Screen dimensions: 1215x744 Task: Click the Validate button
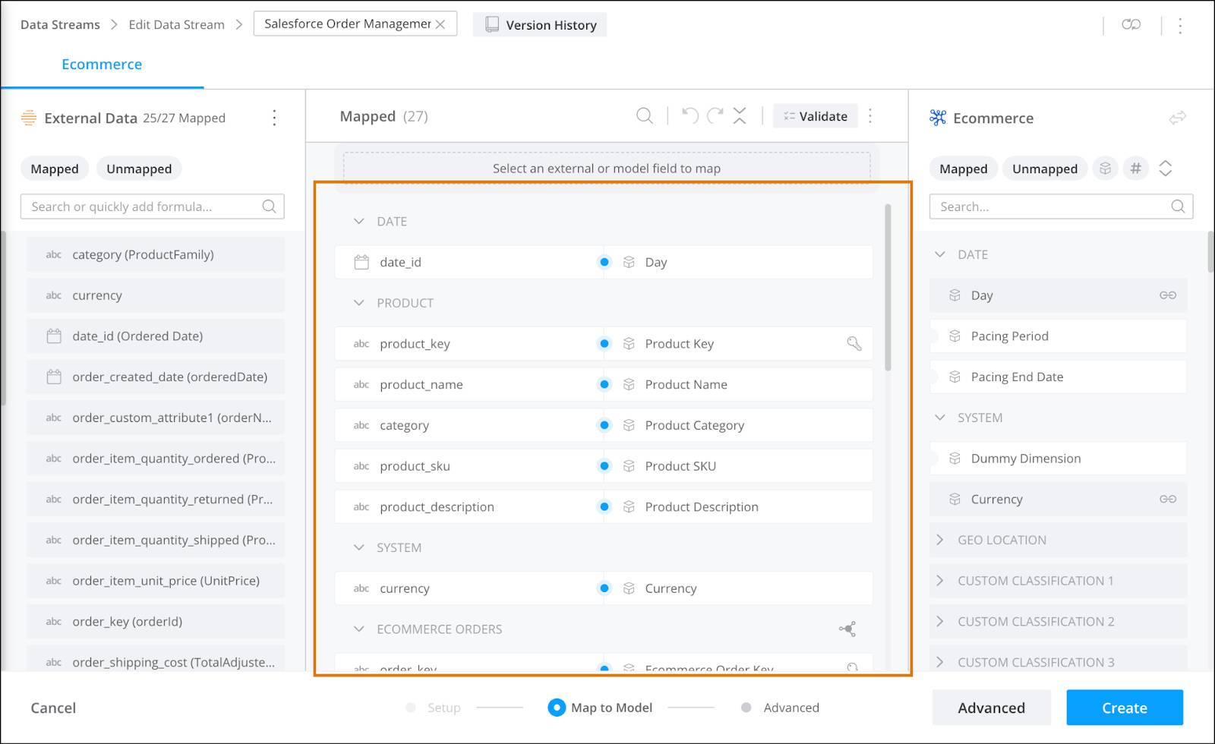816,115
